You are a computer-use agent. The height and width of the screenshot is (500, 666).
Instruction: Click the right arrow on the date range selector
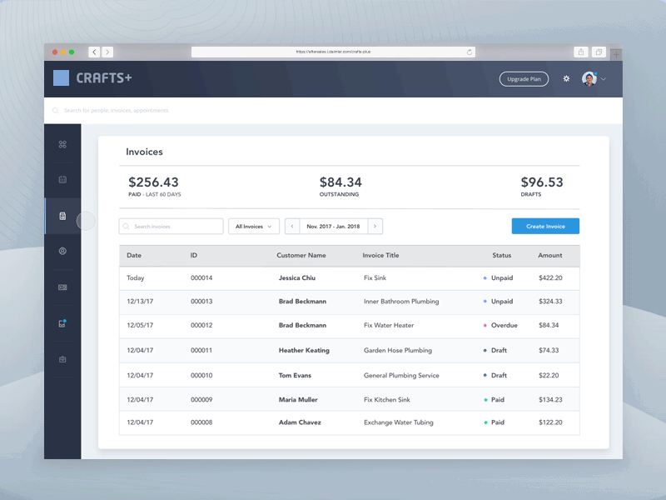click(375, 226)
